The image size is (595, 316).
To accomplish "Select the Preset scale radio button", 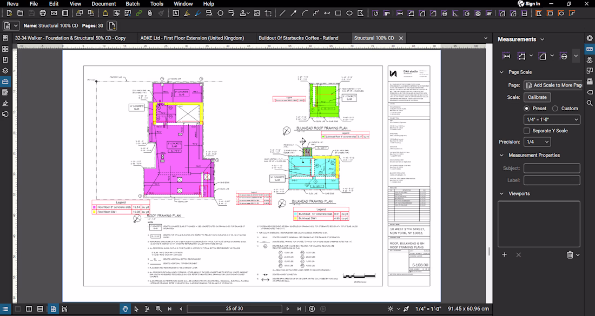I will pos(527,109).
